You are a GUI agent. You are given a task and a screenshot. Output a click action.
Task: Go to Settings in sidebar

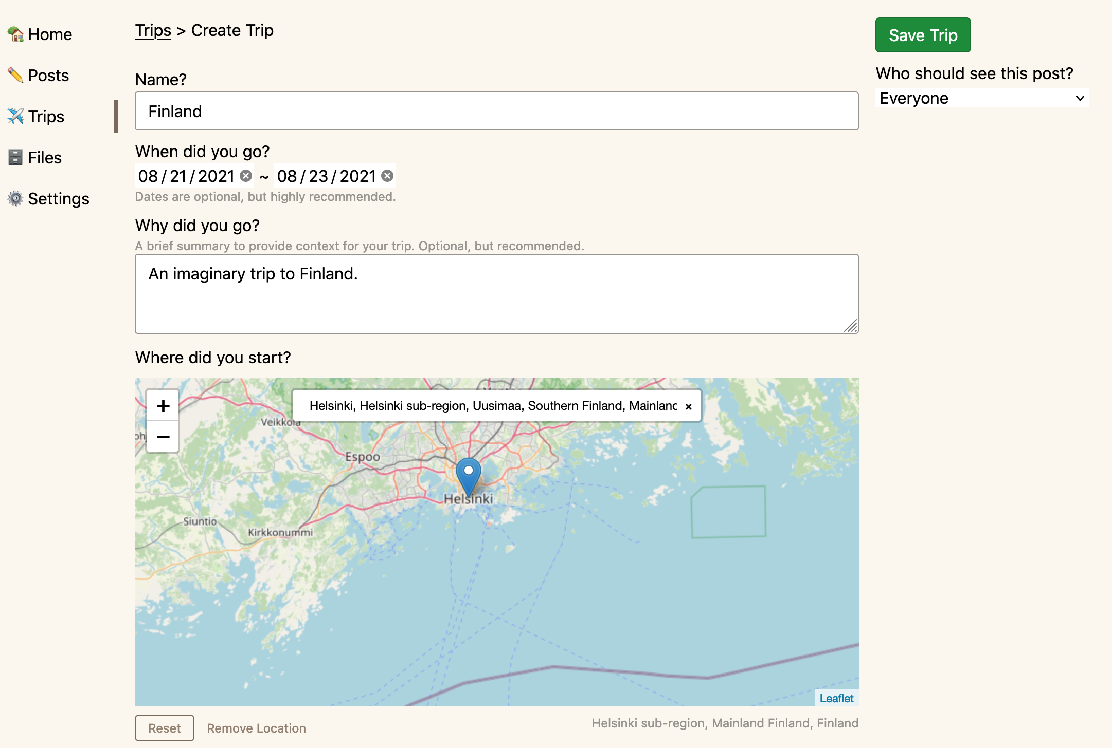point(58,199)
